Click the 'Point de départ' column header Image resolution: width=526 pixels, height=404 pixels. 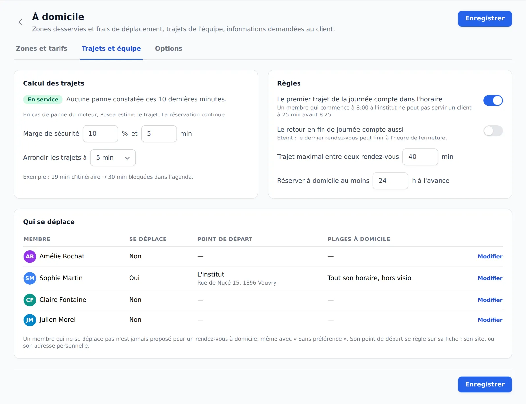pyautogui.click(x=225, y=239)
